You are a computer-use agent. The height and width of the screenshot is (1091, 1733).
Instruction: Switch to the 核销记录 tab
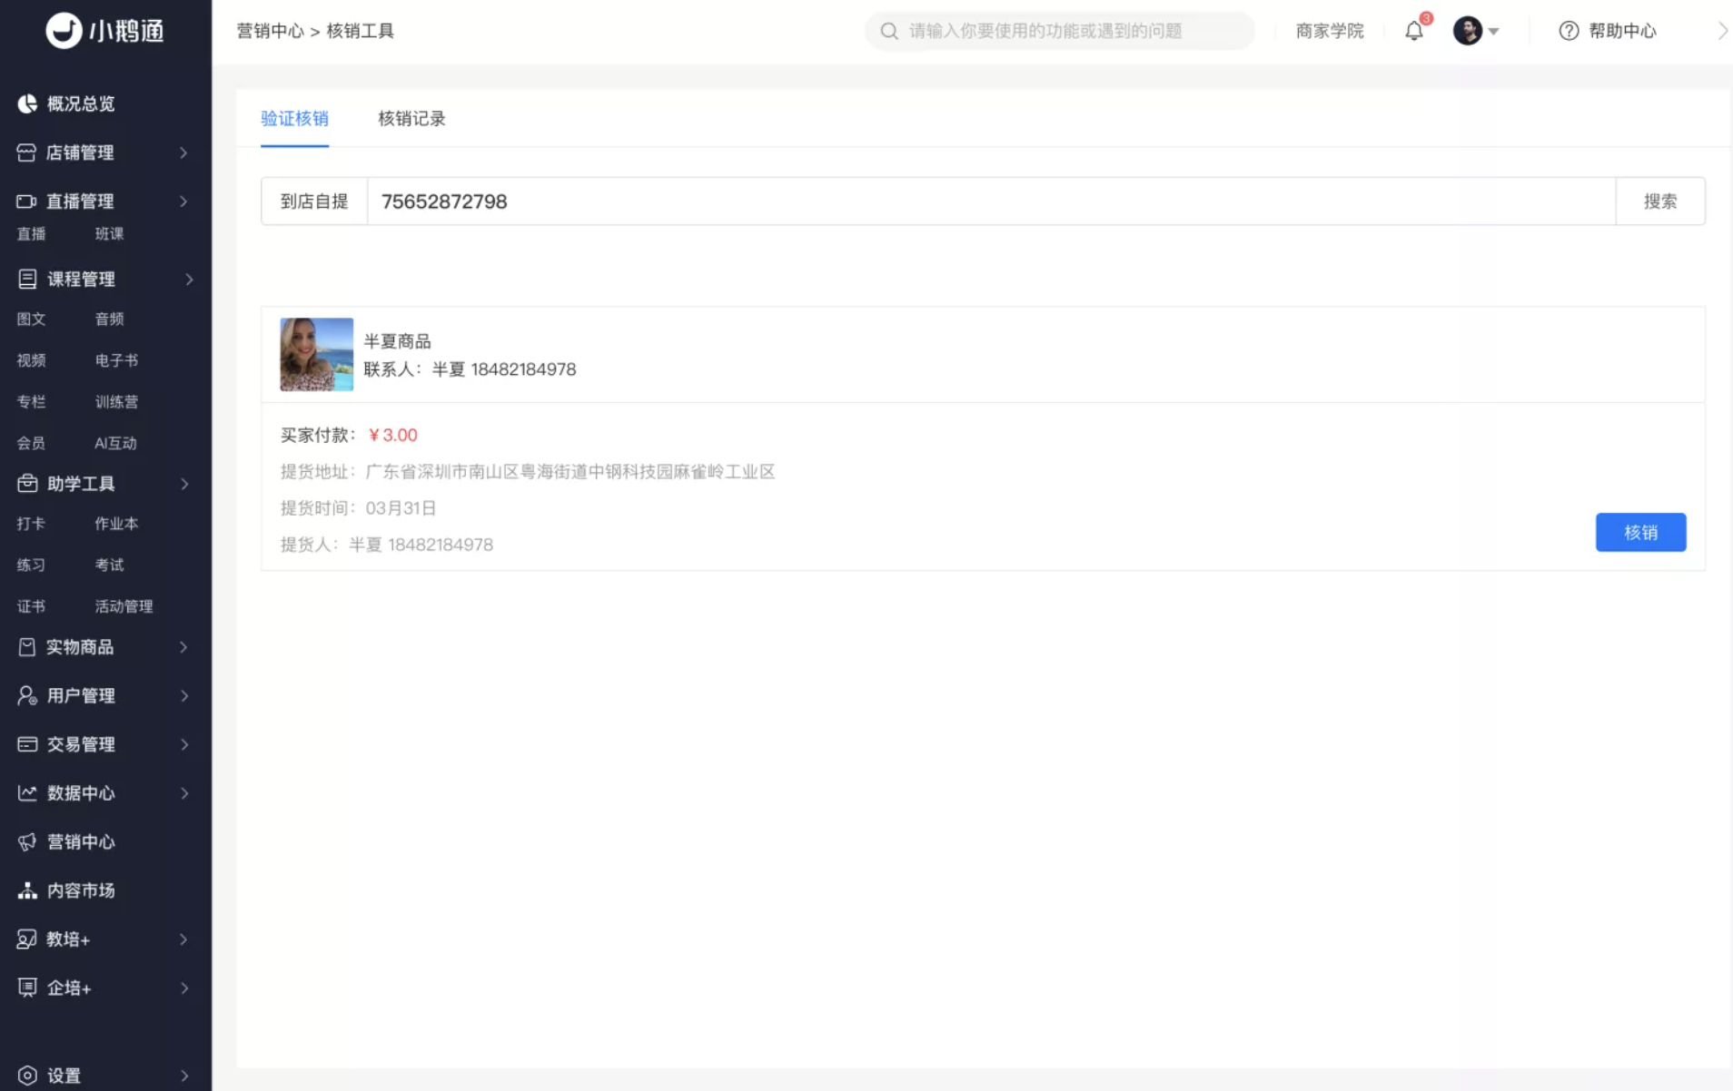tap(411, 119)
